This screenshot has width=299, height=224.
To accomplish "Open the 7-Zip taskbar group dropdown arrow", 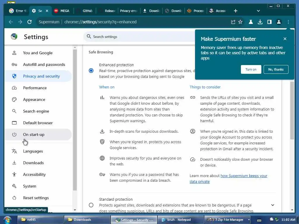I will point(249,220).
